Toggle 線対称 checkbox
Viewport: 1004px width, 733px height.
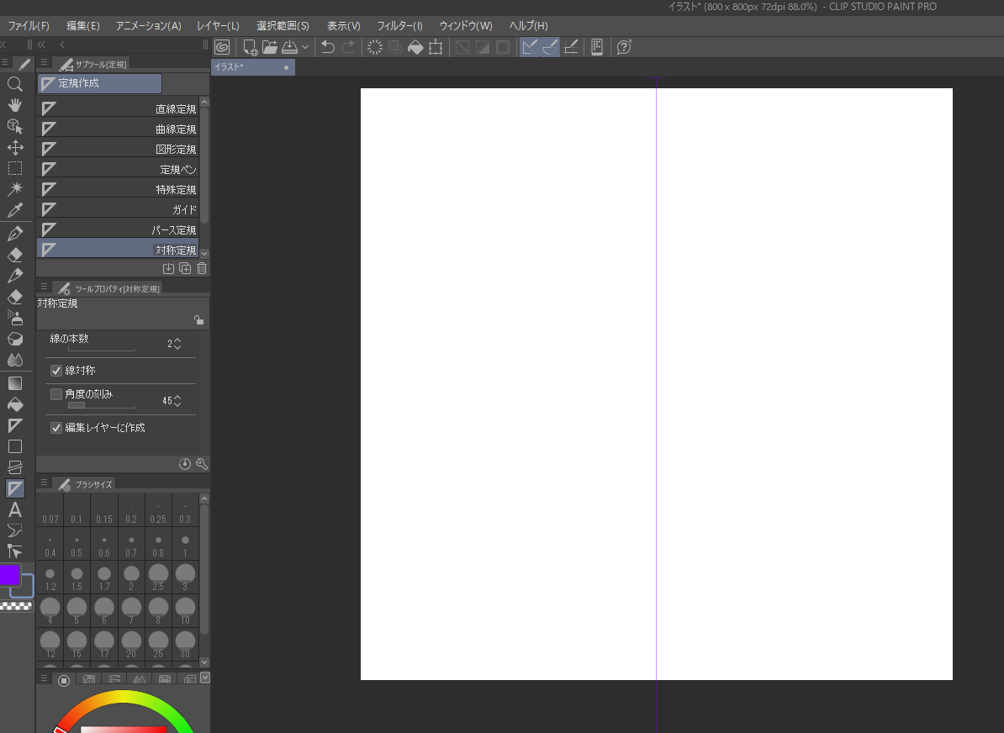56,371
